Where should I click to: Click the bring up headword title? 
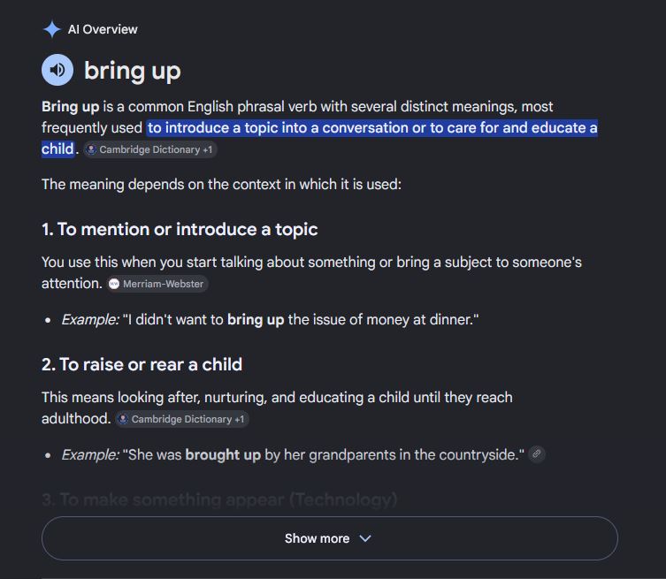click(x=133, y=71)
